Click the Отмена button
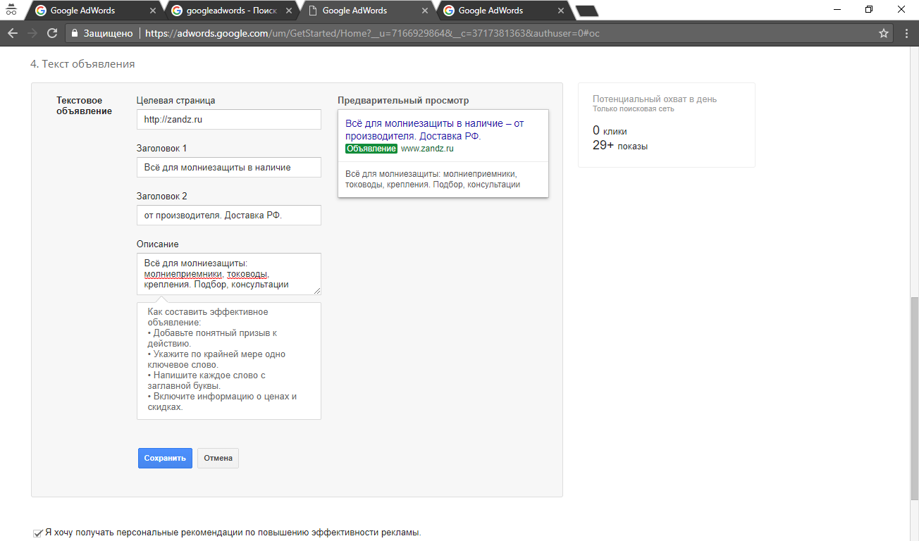The height and width of the screenshot is (541, 919). [x=218, y=458]
